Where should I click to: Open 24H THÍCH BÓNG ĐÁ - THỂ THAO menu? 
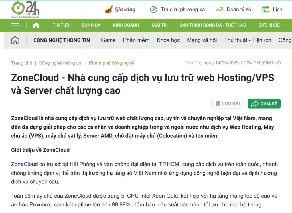click(x=213, y=25)
